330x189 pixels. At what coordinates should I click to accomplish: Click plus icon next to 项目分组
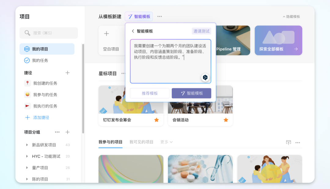click(68, 132)
